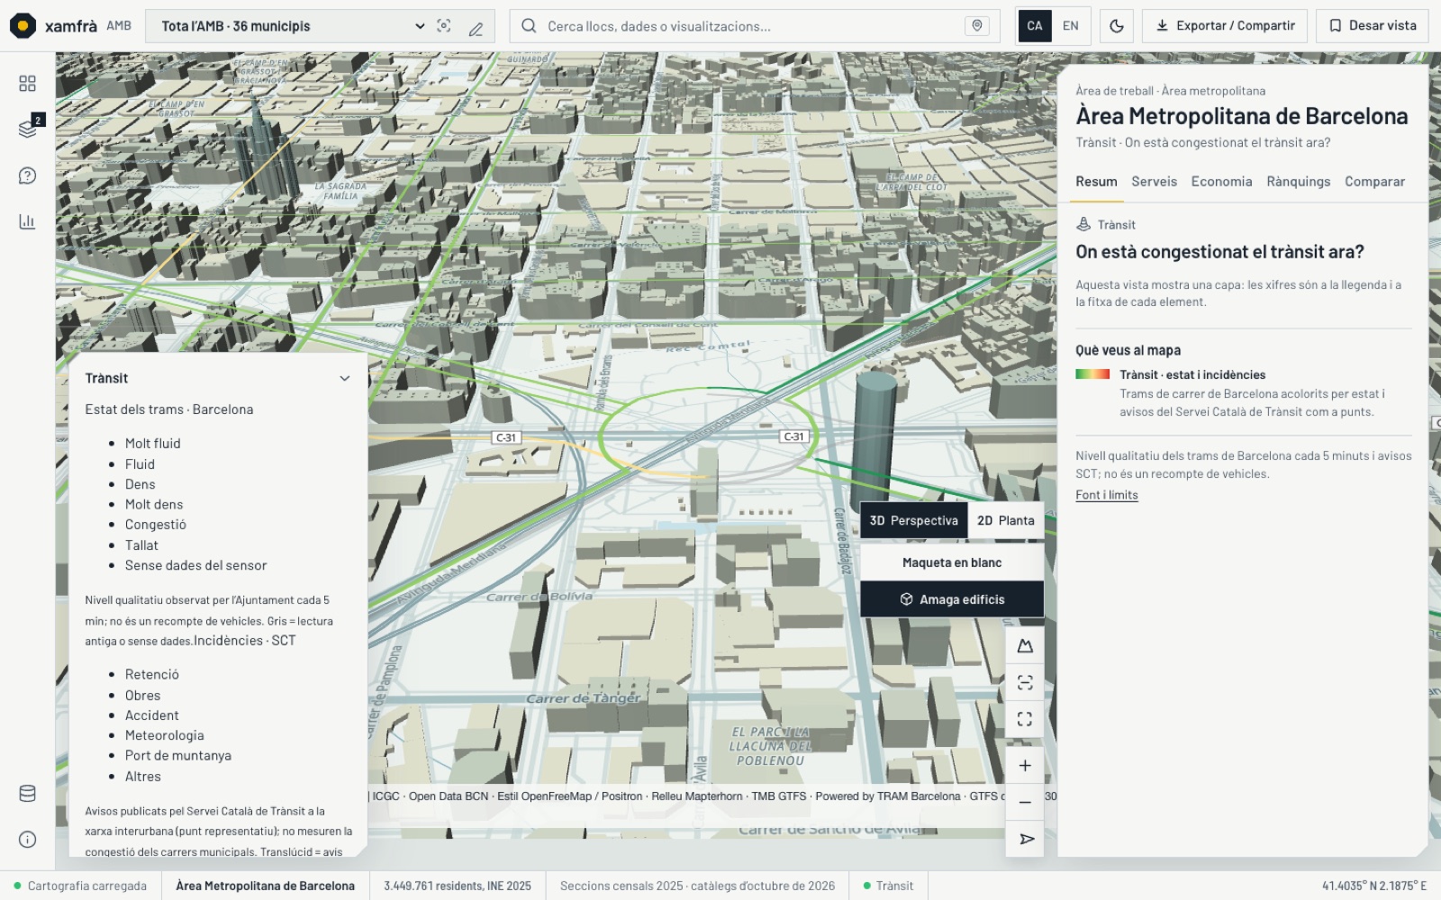Open the layers panel with badge 2
The image size is (1441, 900).
pyautogui.click(x=27, y=129)
